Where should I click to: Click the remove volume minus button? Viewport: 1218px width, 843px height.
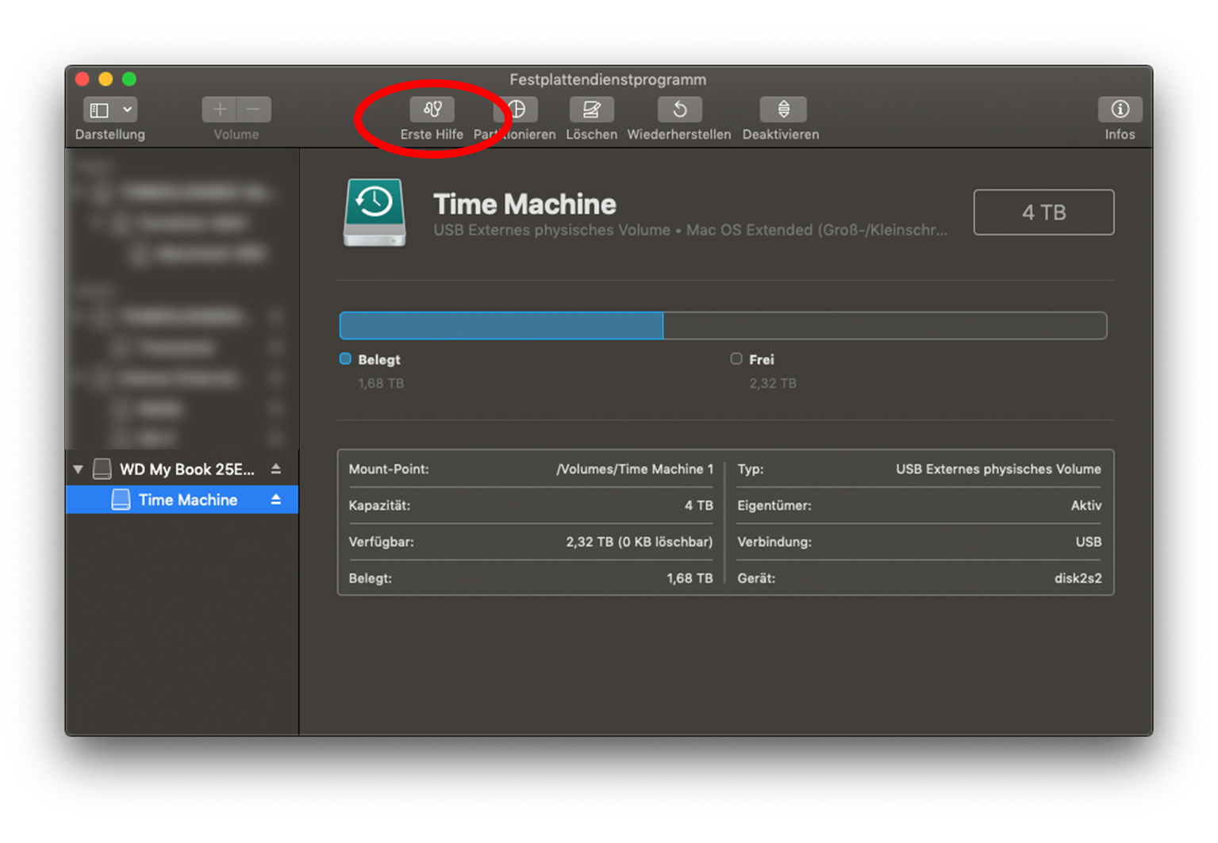(254, 109)
